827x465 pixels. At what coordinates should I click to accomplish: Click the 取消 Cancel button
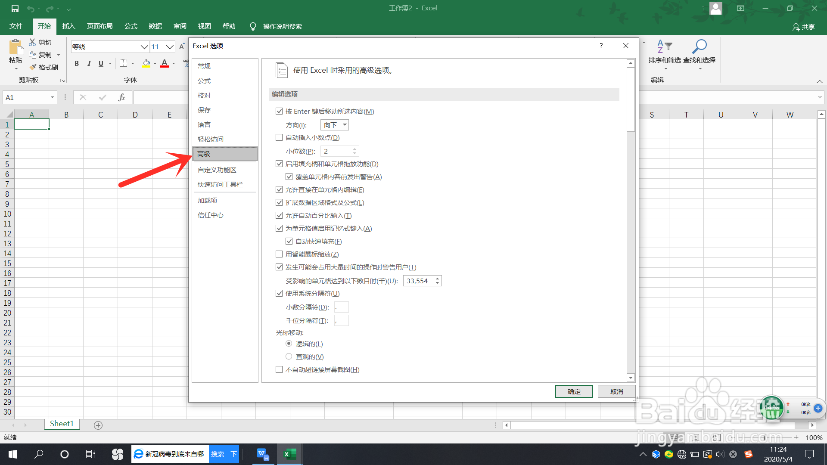point(616,391)
